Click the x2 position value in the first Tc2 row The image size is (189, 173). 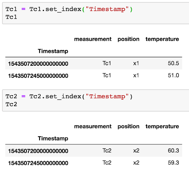point(136,151)
